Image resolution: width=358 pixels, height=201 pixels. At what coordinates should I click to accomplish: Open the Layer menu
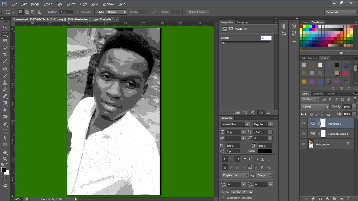(x=48, y=4)
